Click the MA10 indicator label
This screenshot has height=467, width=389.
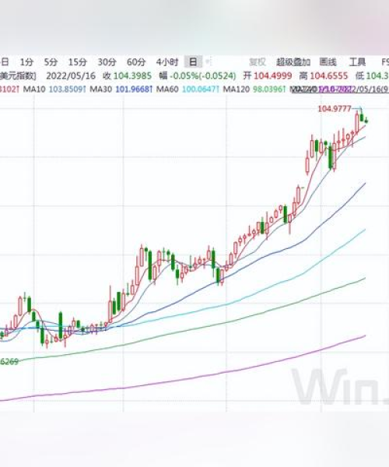pos(35,89)
